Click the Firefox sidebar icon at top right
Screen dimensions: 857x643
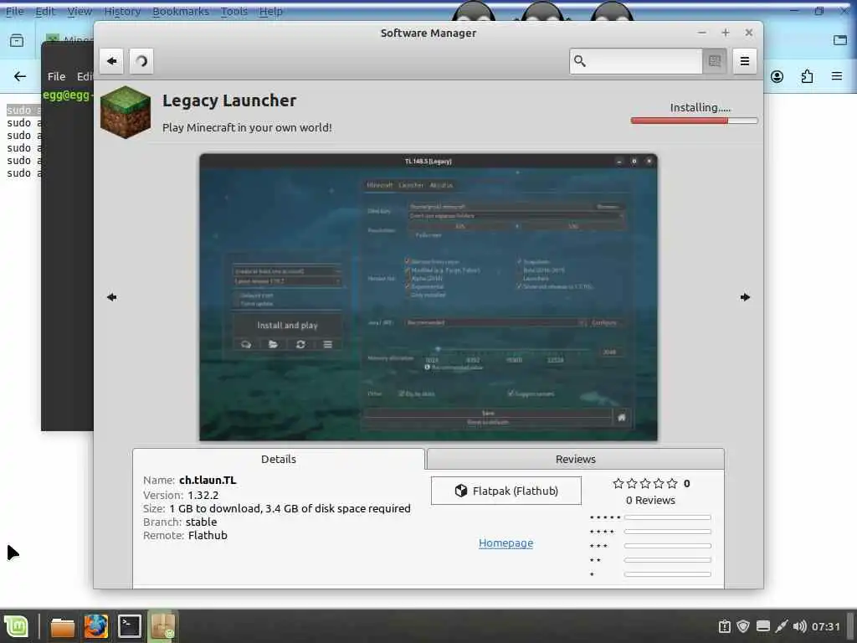840,40
